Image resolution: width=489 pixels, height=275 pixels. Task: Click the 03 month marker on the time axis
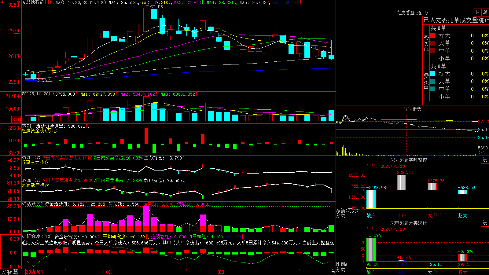(x=222, y=272)
